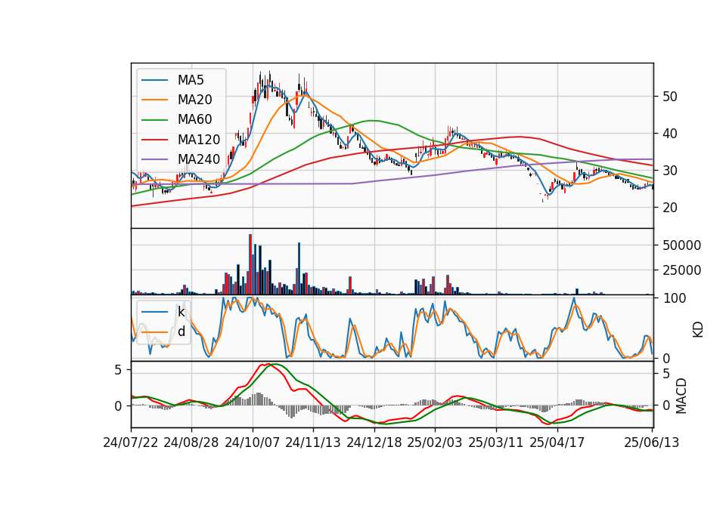Click the 25/06/13 date axis label
This screenshot has width=726, height=521.
point(651,442)
